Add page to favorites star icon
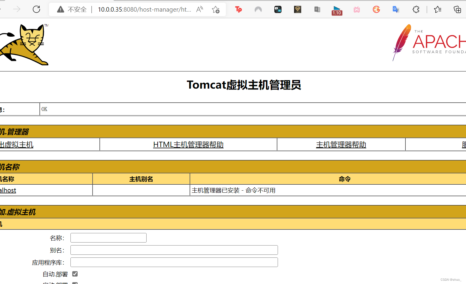The image size is (466, 284). [216, 10]
